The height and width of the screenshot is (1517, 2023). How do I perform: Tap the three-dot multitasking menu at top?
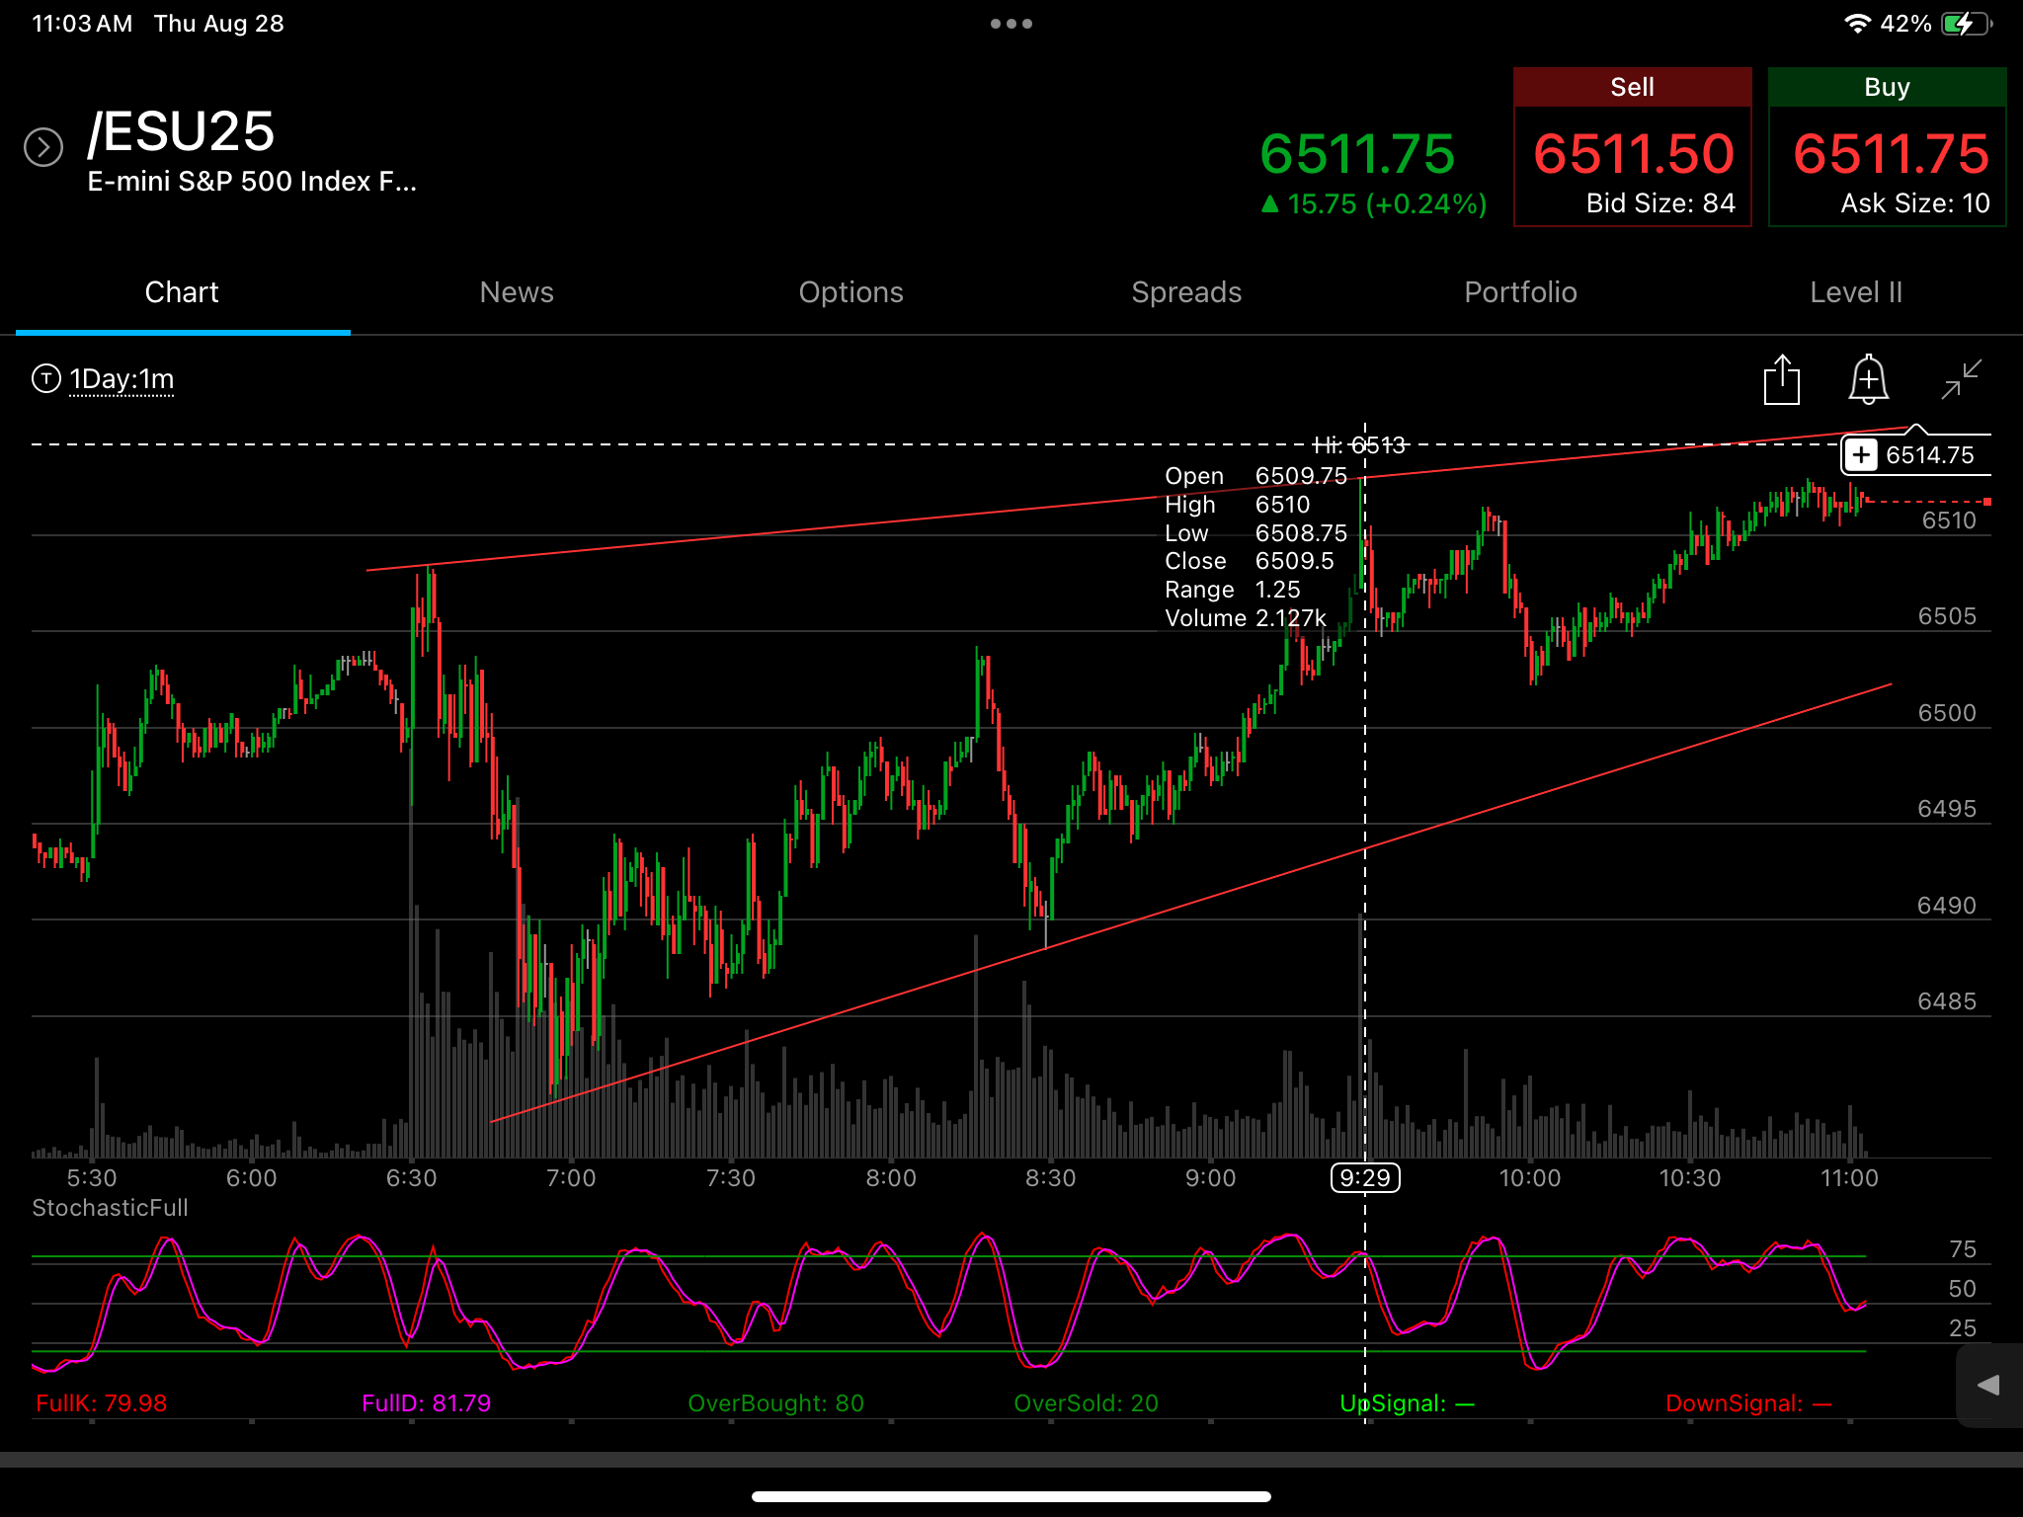(x=1011, y=24)
